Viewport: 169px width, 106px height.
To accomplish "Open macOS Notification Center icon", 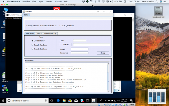I will [165, 1].
